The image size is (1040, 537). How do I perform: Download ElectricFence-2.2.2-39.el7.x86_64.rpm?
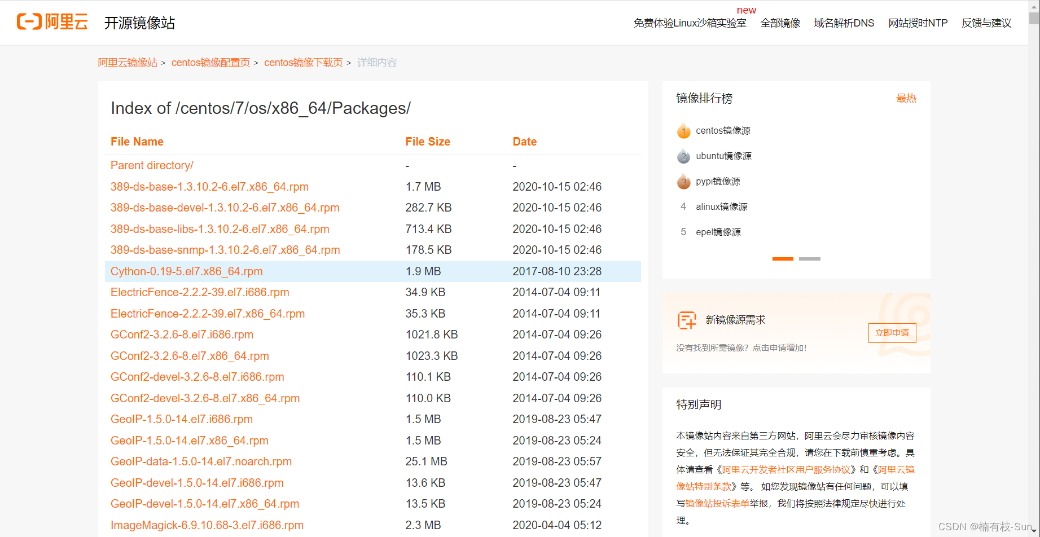point(207,314)
